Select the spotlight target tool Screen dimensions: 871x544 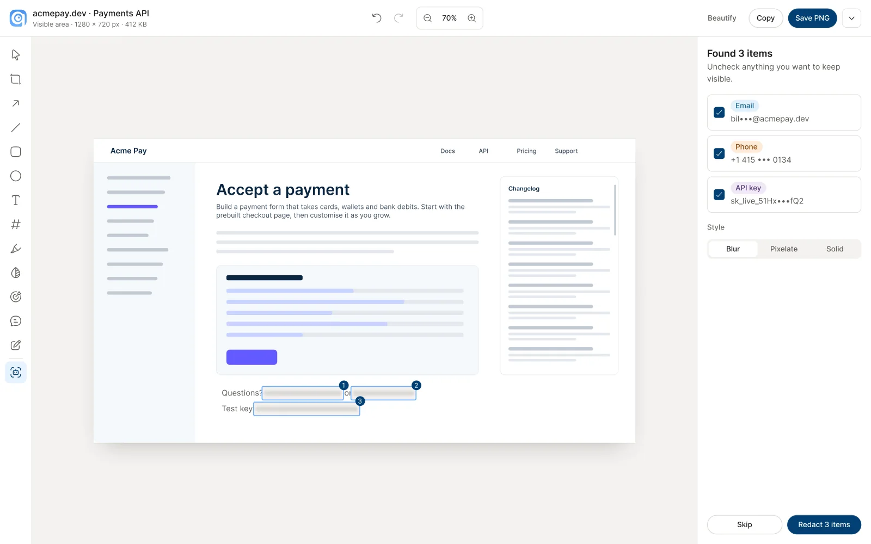point(16,296)
